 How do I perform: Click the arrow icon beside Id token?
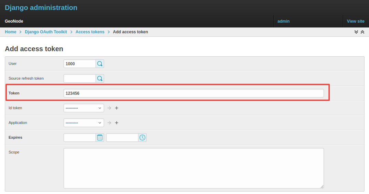pyautogui.click(x=109, y=108)
